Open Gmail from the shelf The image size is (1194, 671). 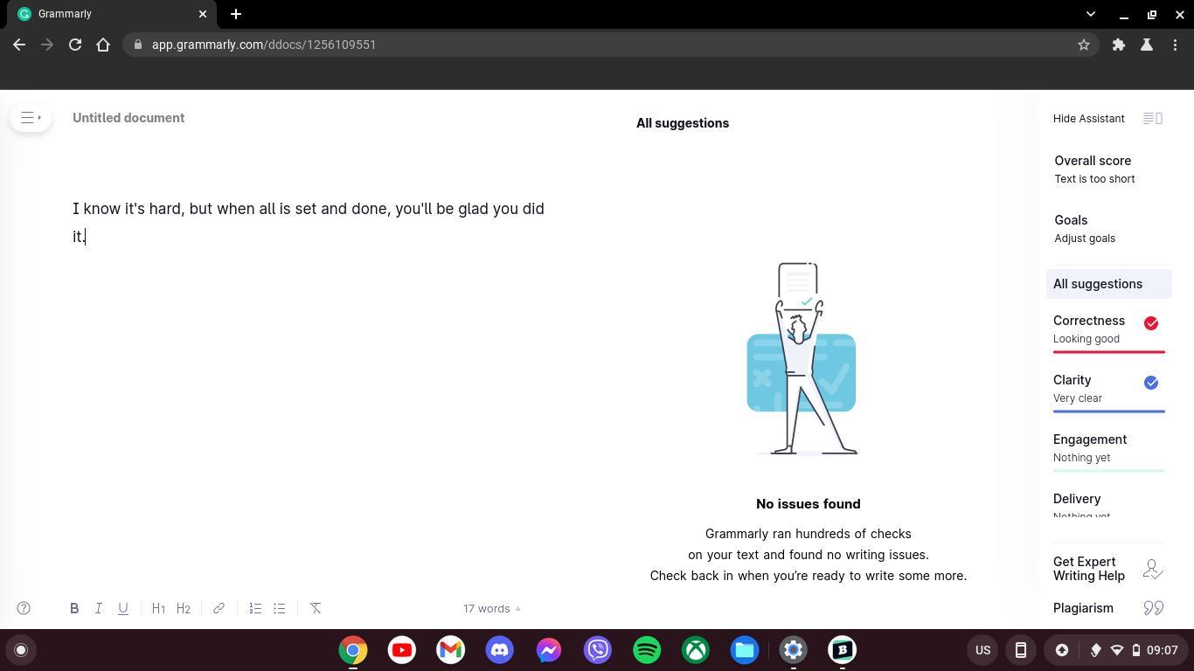point(451,650)
